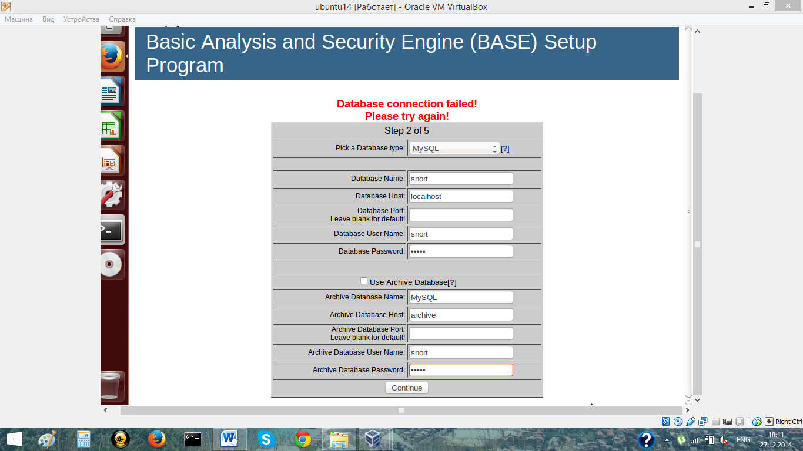The width and height of the screenshot is (803, 451).
Task: Click the uTorrent tray icon
Action: pos(681,440)
